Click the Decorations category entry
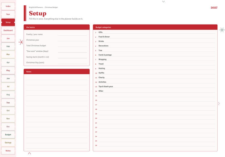Viewport: 225px width, 157px height. [155, 46]
